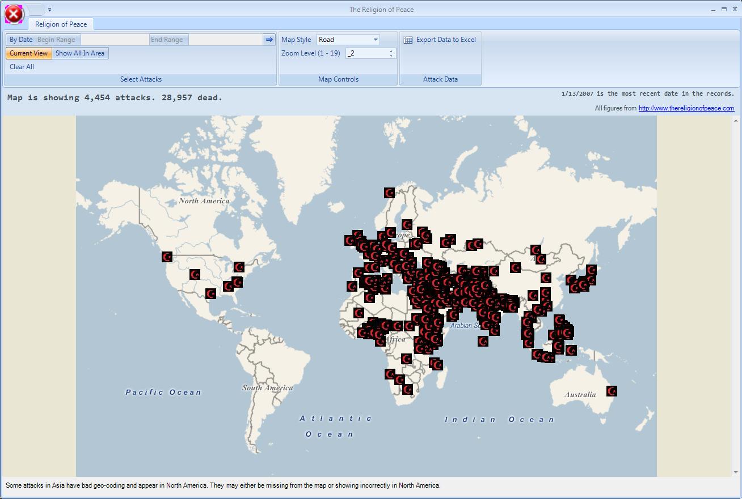Image resolution: width=742 pixels, height=499 pixels.
Task: Click Clear All
Action: pyautogui.click(x=22, y=67)
